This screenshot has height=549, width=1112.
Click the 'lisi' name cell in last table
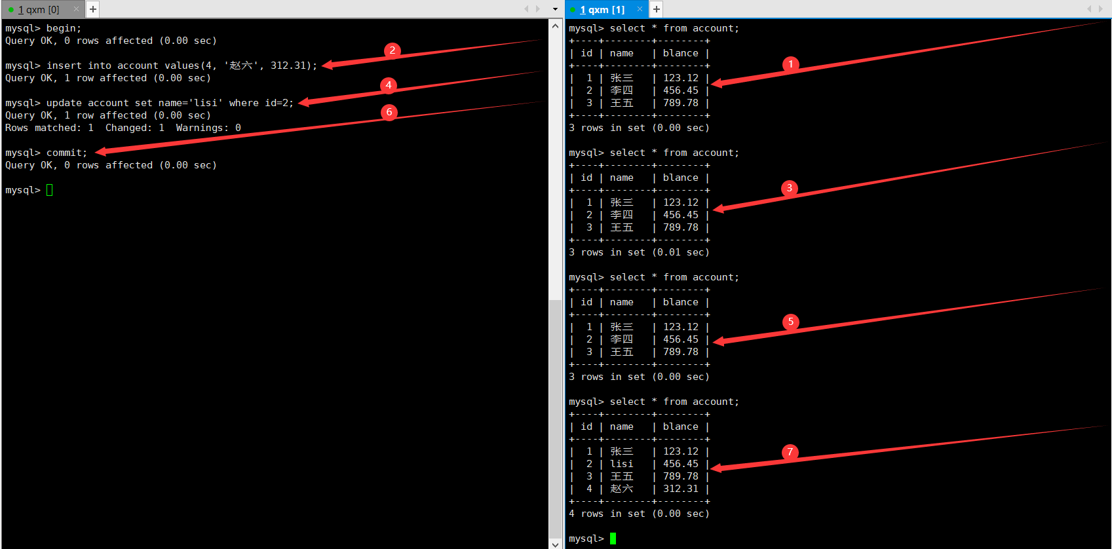[621, 464]
